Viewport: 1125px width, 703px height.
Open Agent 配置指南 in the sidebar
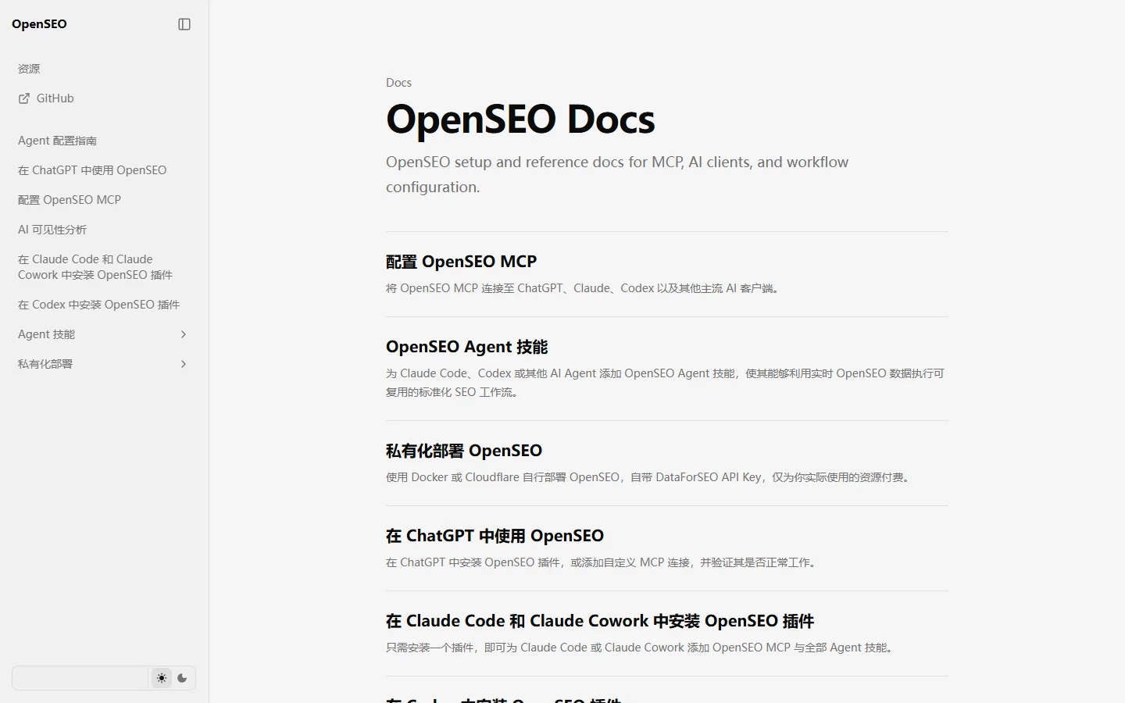click(58, 141)
